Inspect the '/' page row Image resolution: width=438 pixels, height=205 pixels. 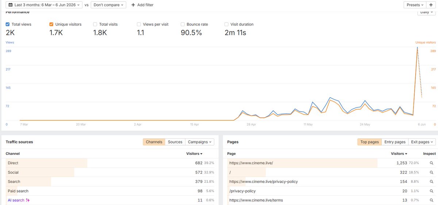[x=431, y=172]
